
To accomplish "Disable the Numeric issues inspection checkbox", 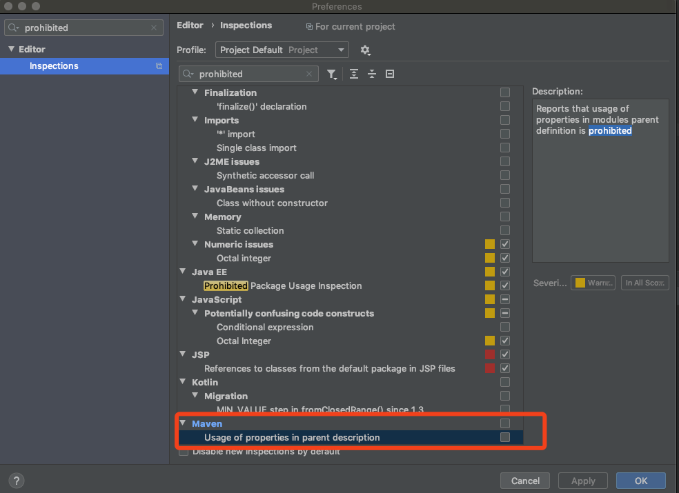I will pyautogui.click(x=504, y=244).
